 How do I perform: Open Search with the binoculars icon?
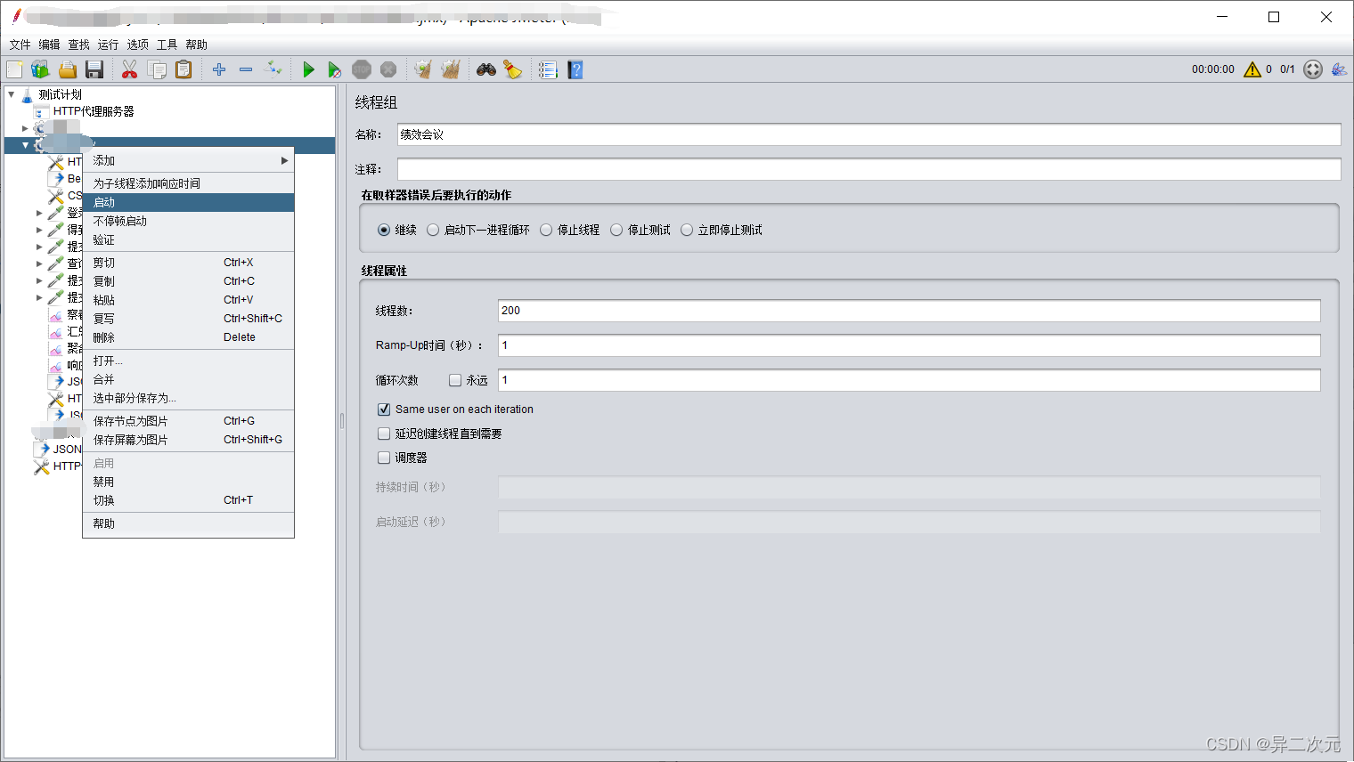[x=485, y=69]
